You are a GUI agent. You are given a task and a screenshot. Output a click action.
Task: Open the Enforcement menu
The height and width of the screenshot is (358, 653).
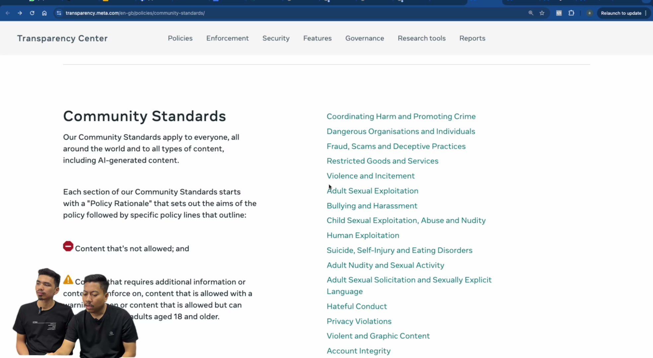tap(227, 38)
